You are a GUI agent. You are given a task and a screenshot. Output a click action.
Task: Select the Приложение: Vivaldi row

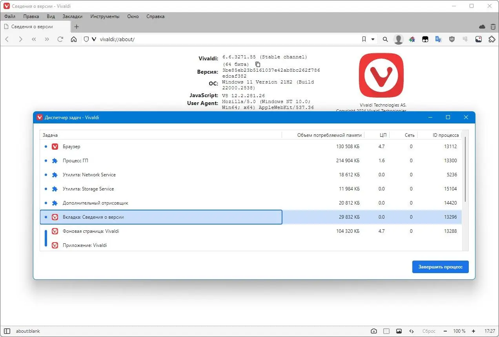coord(251,245)
